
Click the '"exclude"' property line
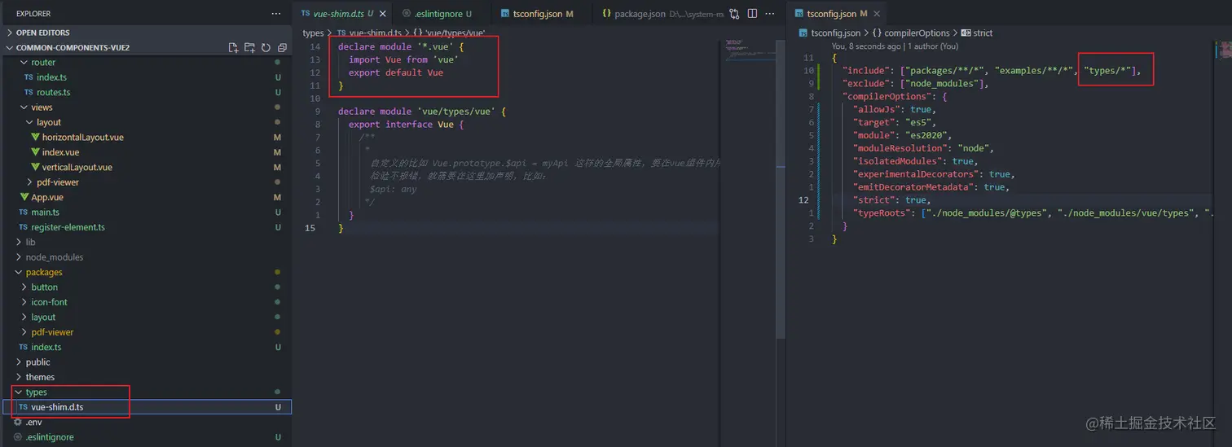[x=915, y=84]
